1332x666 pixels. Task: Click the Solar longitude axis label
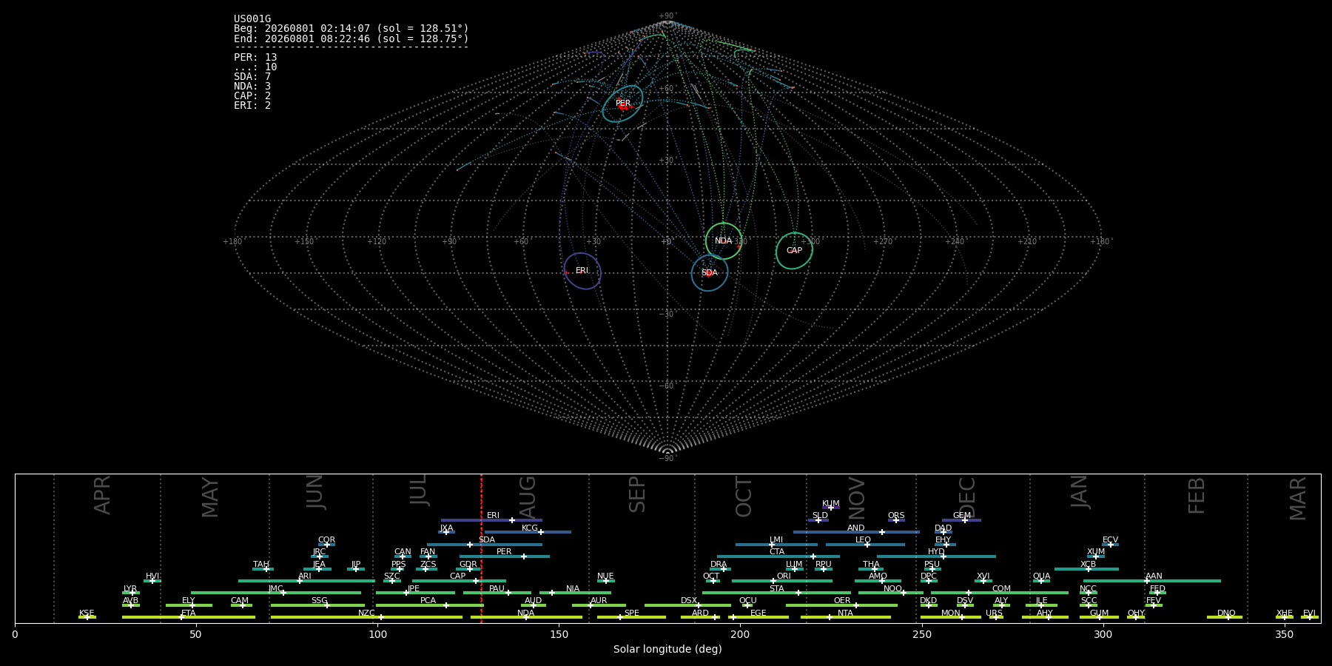[667, 649]
